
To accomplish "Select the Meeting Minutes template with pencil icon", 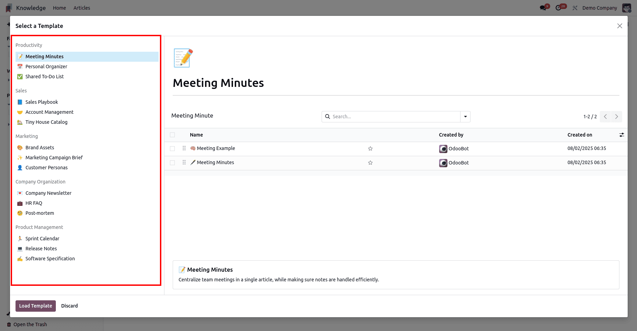I will coord(44,56).
